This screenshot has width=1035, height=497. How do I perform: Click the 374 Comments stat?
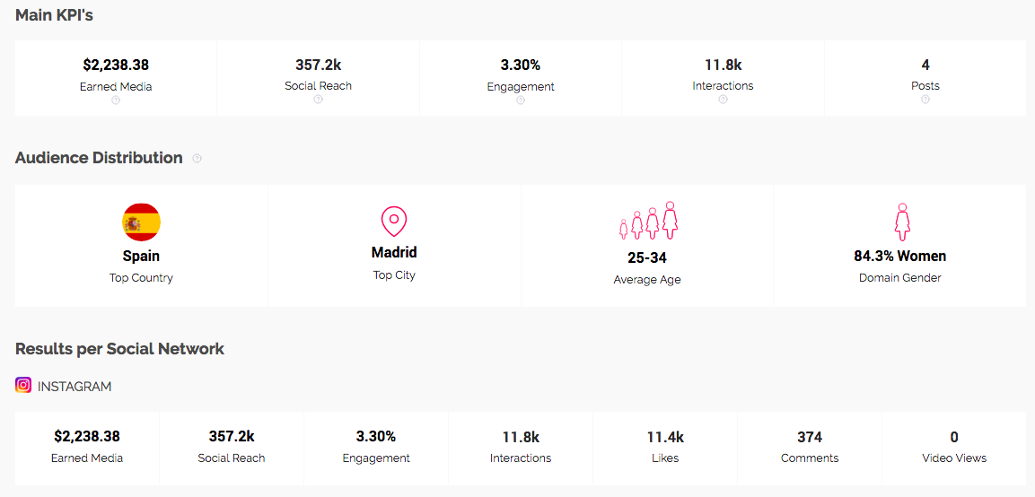tap(810, 437)
